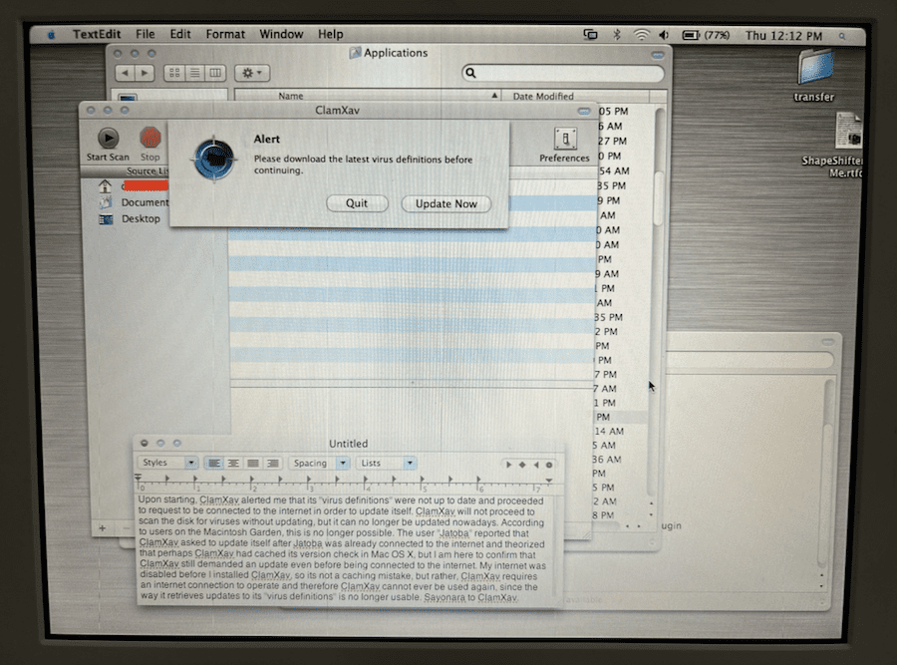Click the left indent marker on TextEdit ruler
This screenshot has height=665, width=897.
[x=138, y=479]
